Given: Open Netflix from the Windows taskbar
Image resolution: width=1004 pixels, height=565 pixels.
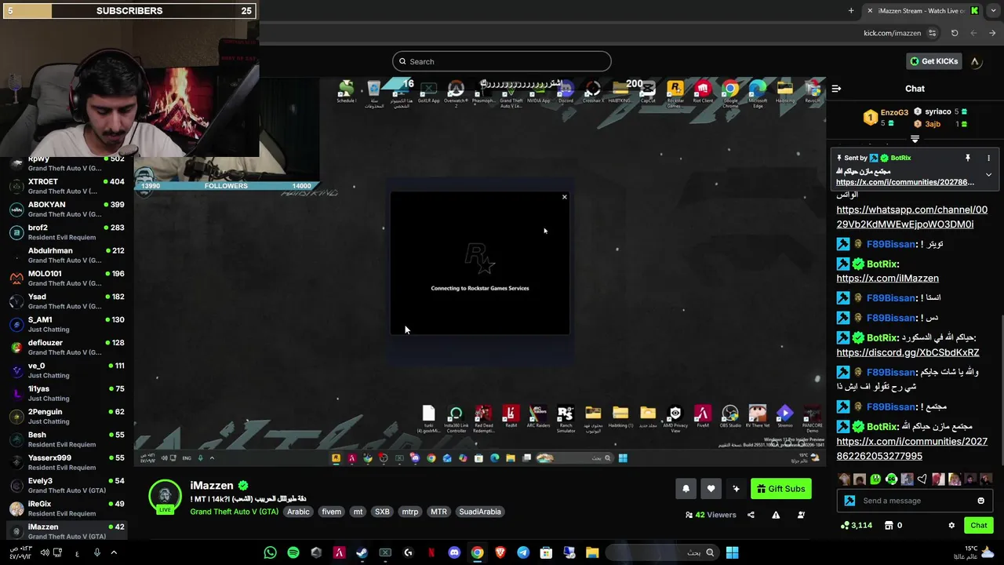Looking at the screenshot, I should pos(431,552).
